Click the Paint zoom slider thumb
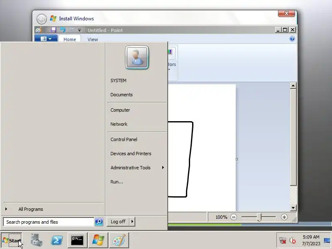The image size is (332, 249). pos(259,217)
